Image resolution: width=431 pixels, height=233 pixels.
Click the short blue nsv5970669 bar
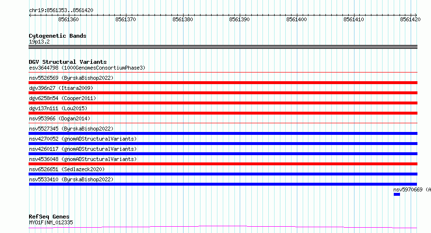pyautogui.click(x=397, y=194)
